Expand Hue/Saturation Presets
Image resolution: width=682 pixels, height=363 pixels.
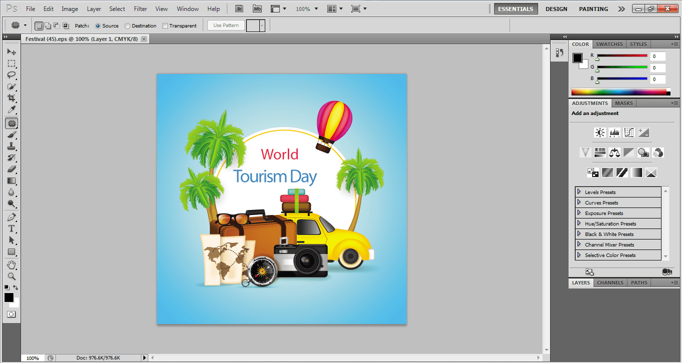(x=579, y=223)
